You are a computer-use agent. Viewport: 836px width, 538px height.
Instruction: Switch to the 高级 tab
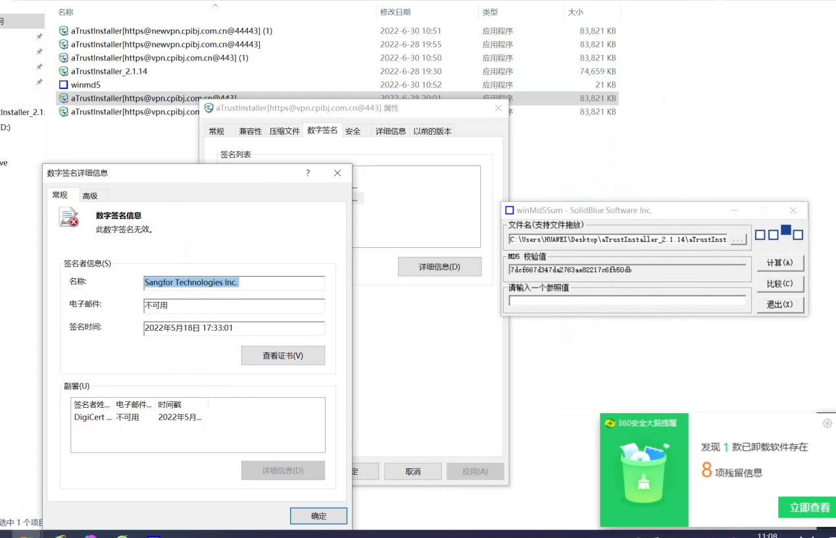[x=90, y=196]
